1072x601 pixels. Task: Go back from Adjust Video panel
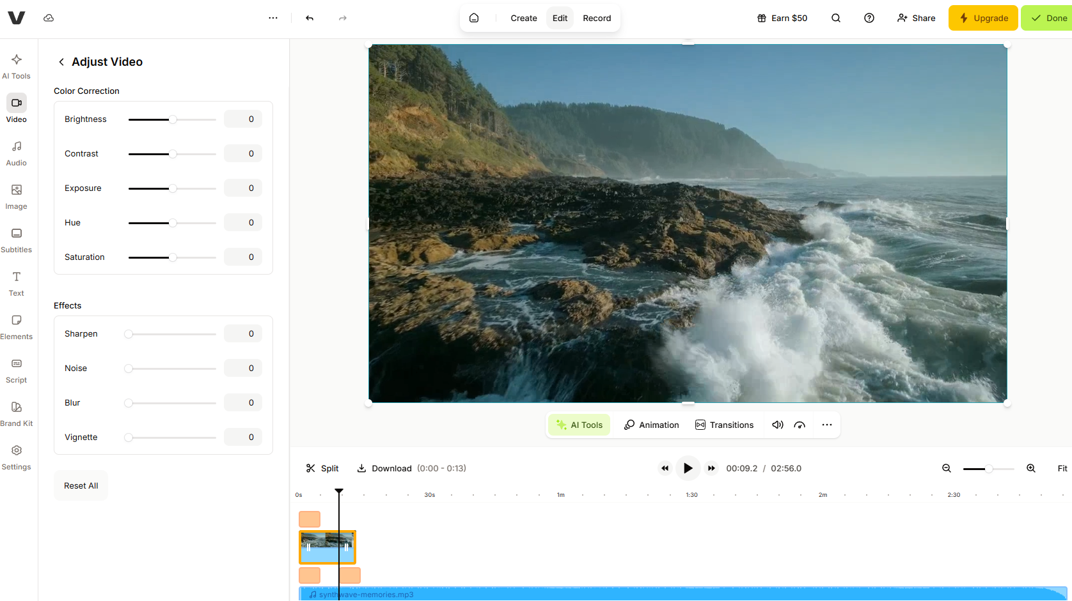[x=61, y=62]
